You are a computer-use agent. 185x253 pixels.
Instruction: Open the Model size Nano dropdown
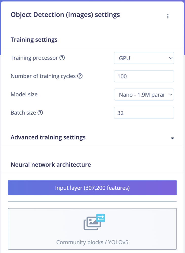(x=144, y=95)
